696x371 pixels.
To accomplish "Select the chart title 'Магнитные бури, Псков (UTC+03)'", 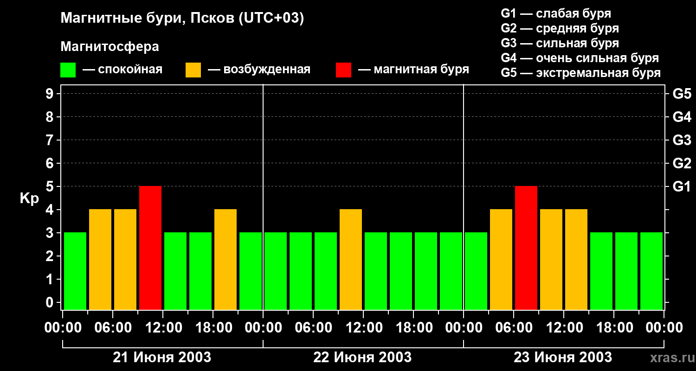I will click(182, 19).
